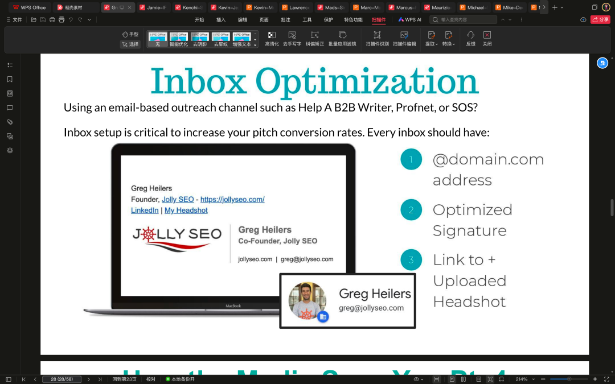Go to the previous page arrow
Viewport: 615px width, 384px height.
point(35,379)
